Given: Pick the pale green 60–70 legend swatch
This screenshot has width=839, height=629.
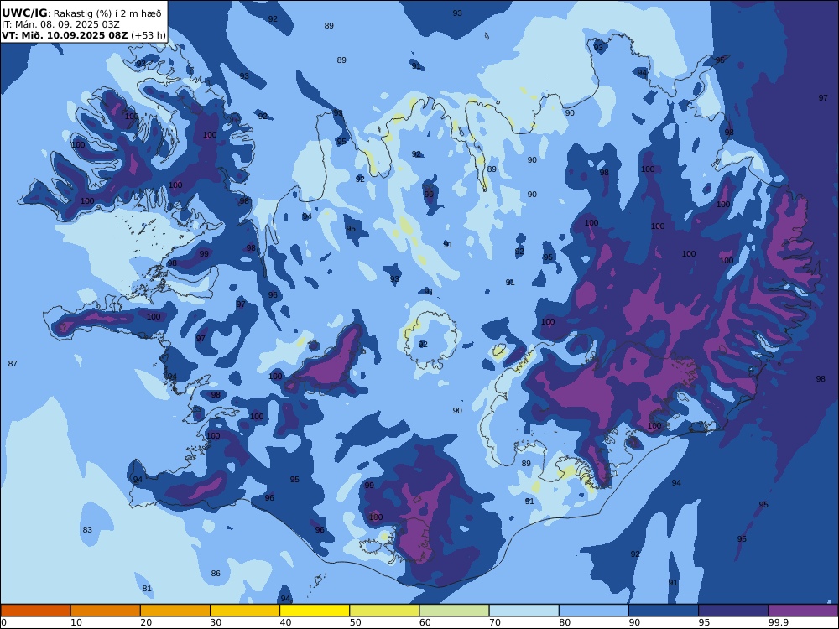Looking at the screenshot, I should click(x=454, y=611).
